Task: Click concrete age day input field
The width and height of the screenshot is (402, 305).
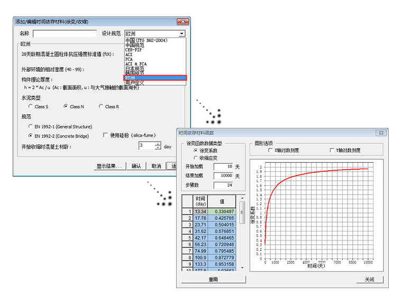Action: (x=147, y=145)
